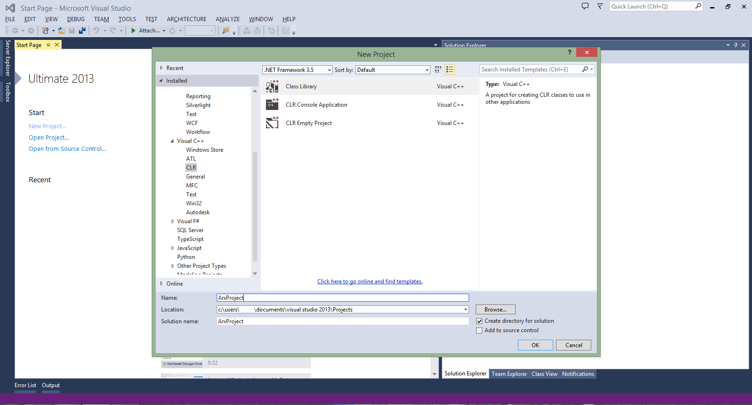Expand the Visual F# tree node

pos(172,221)
